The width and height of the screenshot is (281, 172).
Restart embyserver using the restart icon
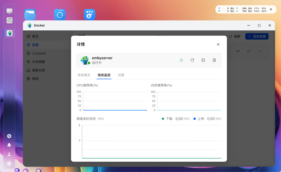(192, 60)
